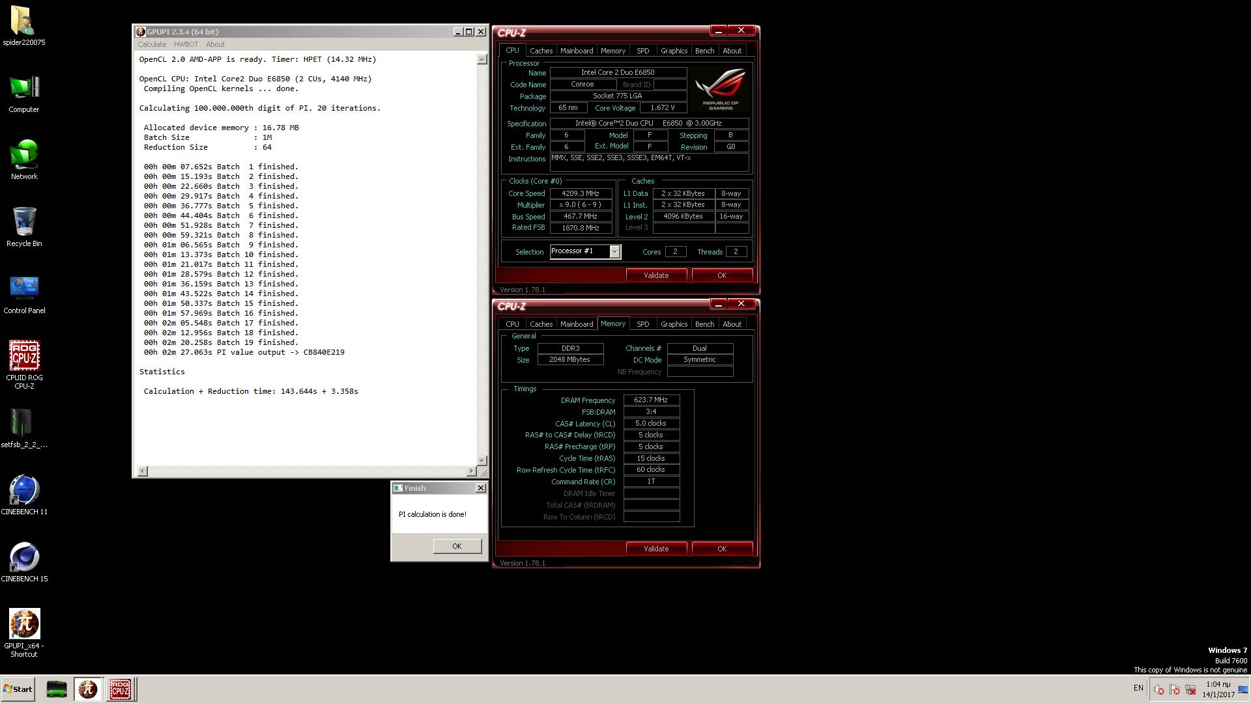Select the Recycle Bin icon

pyautogui.click(x=23, y=227)
